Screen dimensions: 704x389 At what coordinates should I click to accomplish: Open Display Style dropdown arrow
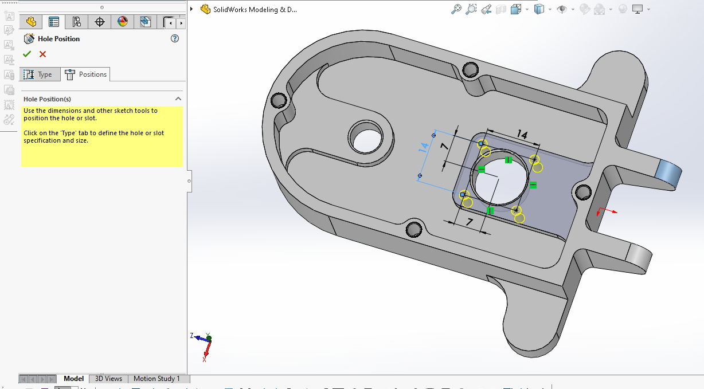pyautogui.click(x=550, y=9)
